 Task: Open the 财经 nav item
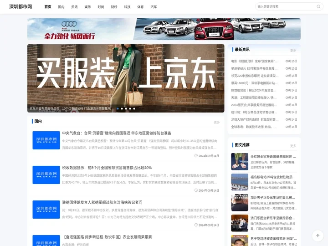pos(114,7)
